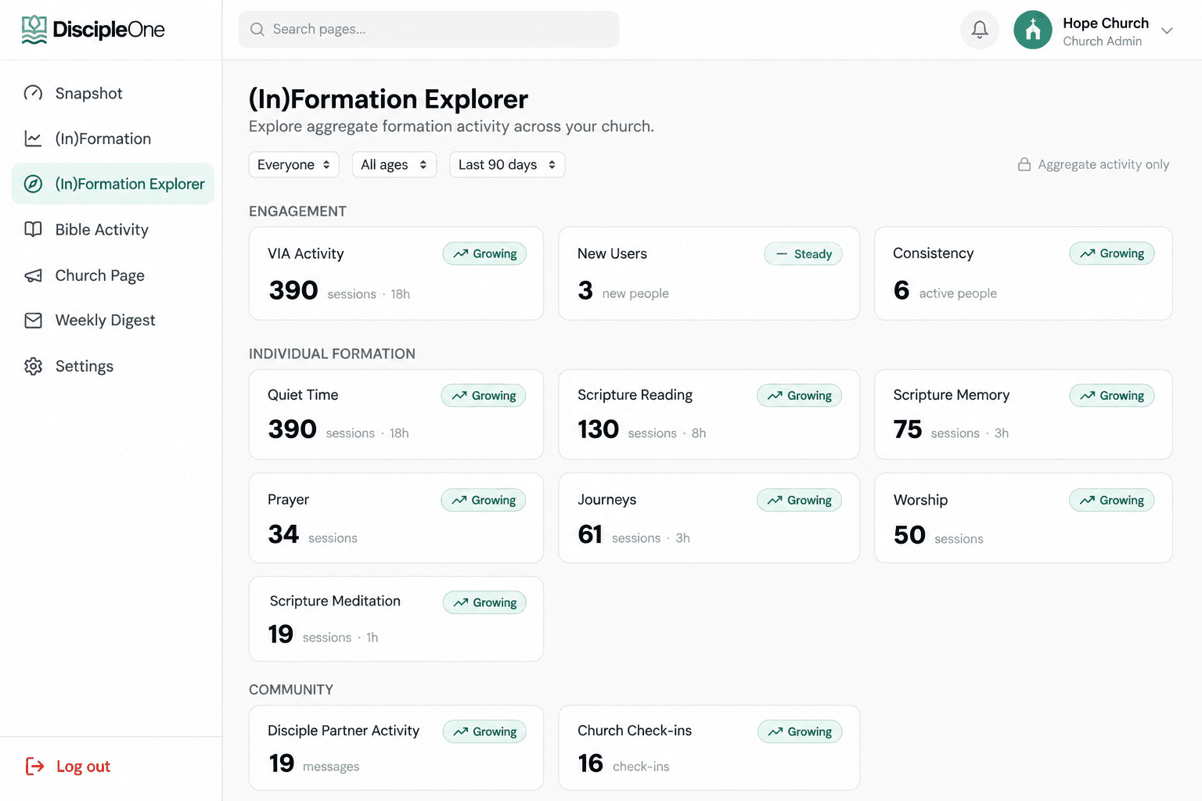Select (In)Formation Explorer sidebar item
The width and height of the screenshot is (1202, 801).
(113, 184)
